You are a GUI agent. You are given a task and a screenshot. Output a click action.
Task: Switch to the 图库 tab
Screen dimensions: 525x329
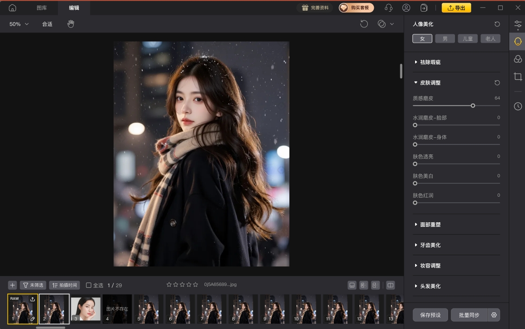click(x=42, y=8)
